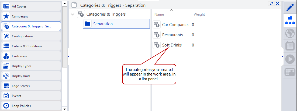The image size is (297, 111).
Task: Click the pencil edit tool in right toolbar
Action: (x=290, y=7)
